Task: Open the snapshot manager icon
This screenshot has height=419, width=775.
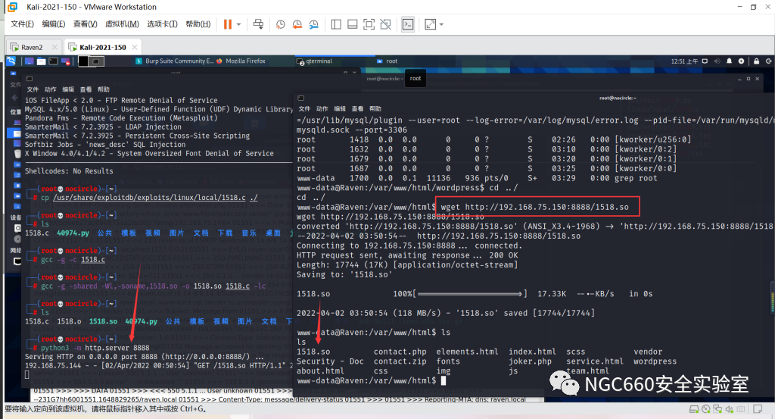Action: [314, 24]
